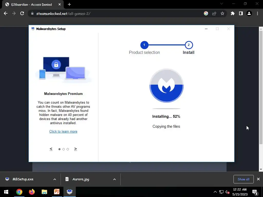Open Chrome three-dot menu
The height and width of the screenshot is (197, 263).
pos(257,13)
